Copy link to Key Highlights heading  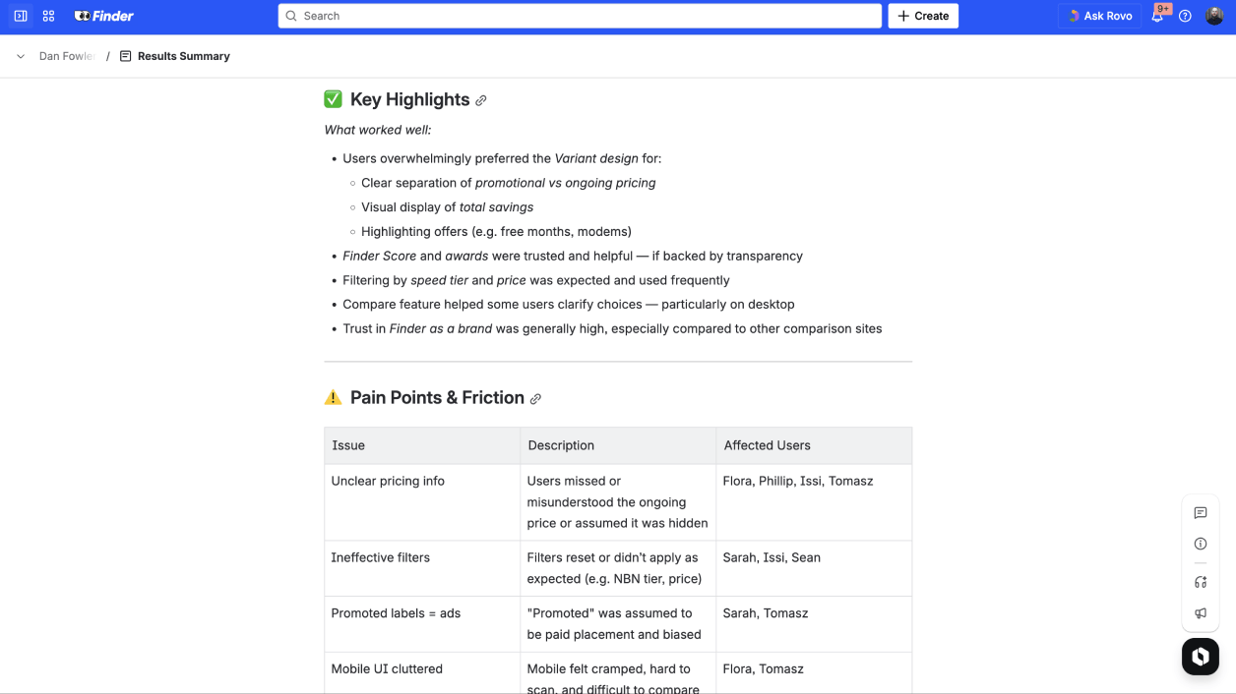tap(481, 100)
